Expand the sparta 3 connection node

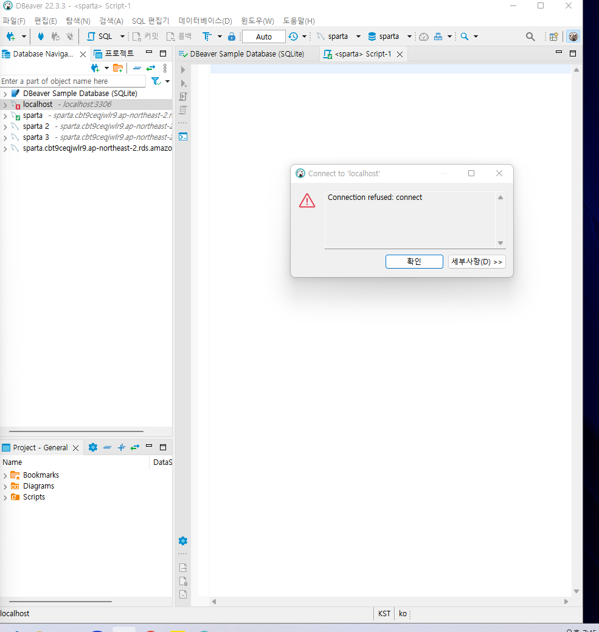5,137
